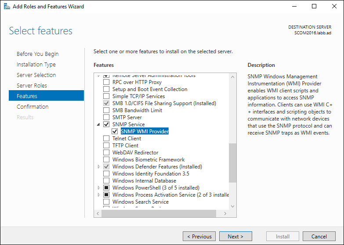Collapse the SNMP Service tree node
The width and height of the screenshot is (344, 245).
(x=98, y=124)
